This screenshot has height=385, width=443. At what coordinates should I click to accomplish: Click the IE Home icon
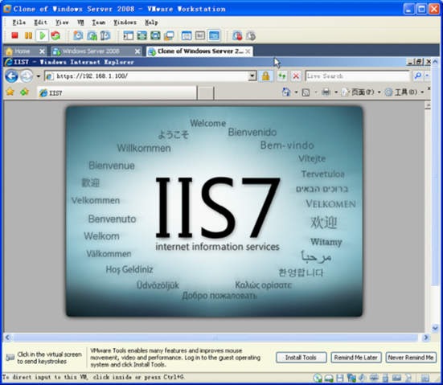(286, 92)
